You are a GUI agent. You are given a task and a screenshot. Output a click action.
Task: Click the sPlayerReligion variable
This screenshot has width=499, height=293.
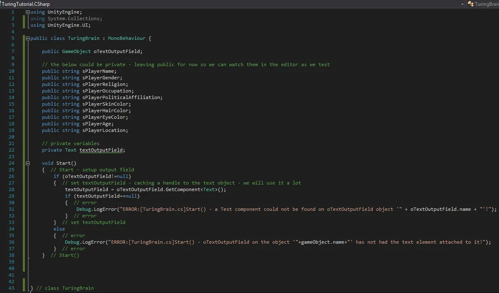click(104, 84)
